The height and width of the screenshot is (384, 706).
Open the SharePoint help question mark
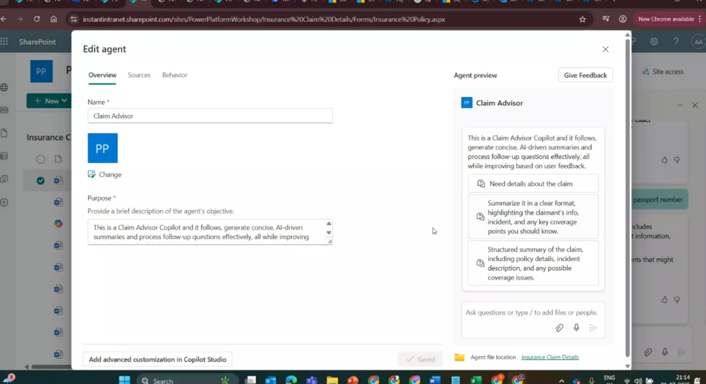[x=676, y=42]
